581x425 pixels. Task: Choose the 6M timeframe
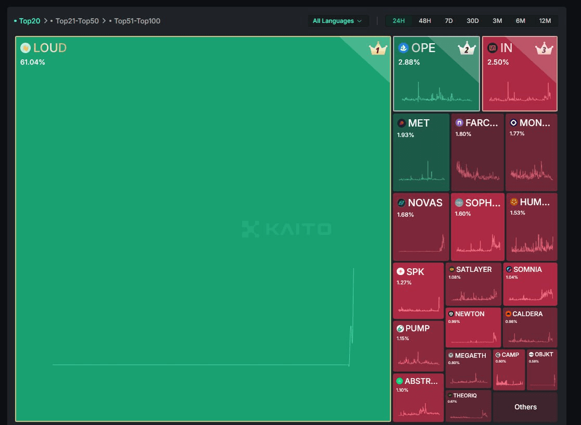coord(520,21)
